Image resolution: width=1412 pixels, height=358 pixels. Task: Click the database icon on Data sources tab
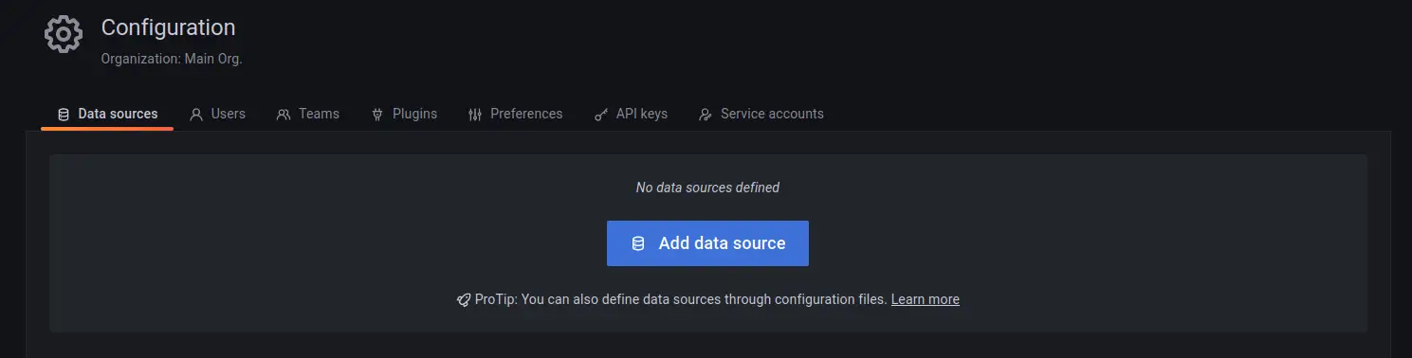pyautogui.click(x=64, y=115)
